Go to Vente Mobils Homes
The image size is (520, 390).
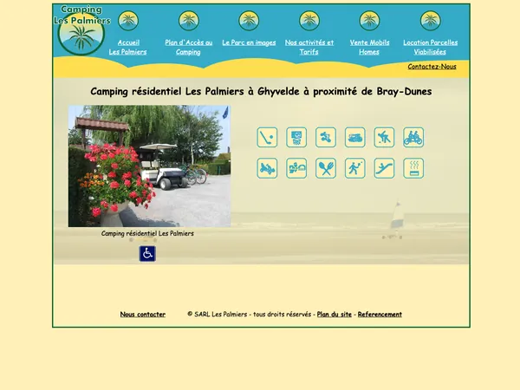pyautogui.click(x=369, y=47)
